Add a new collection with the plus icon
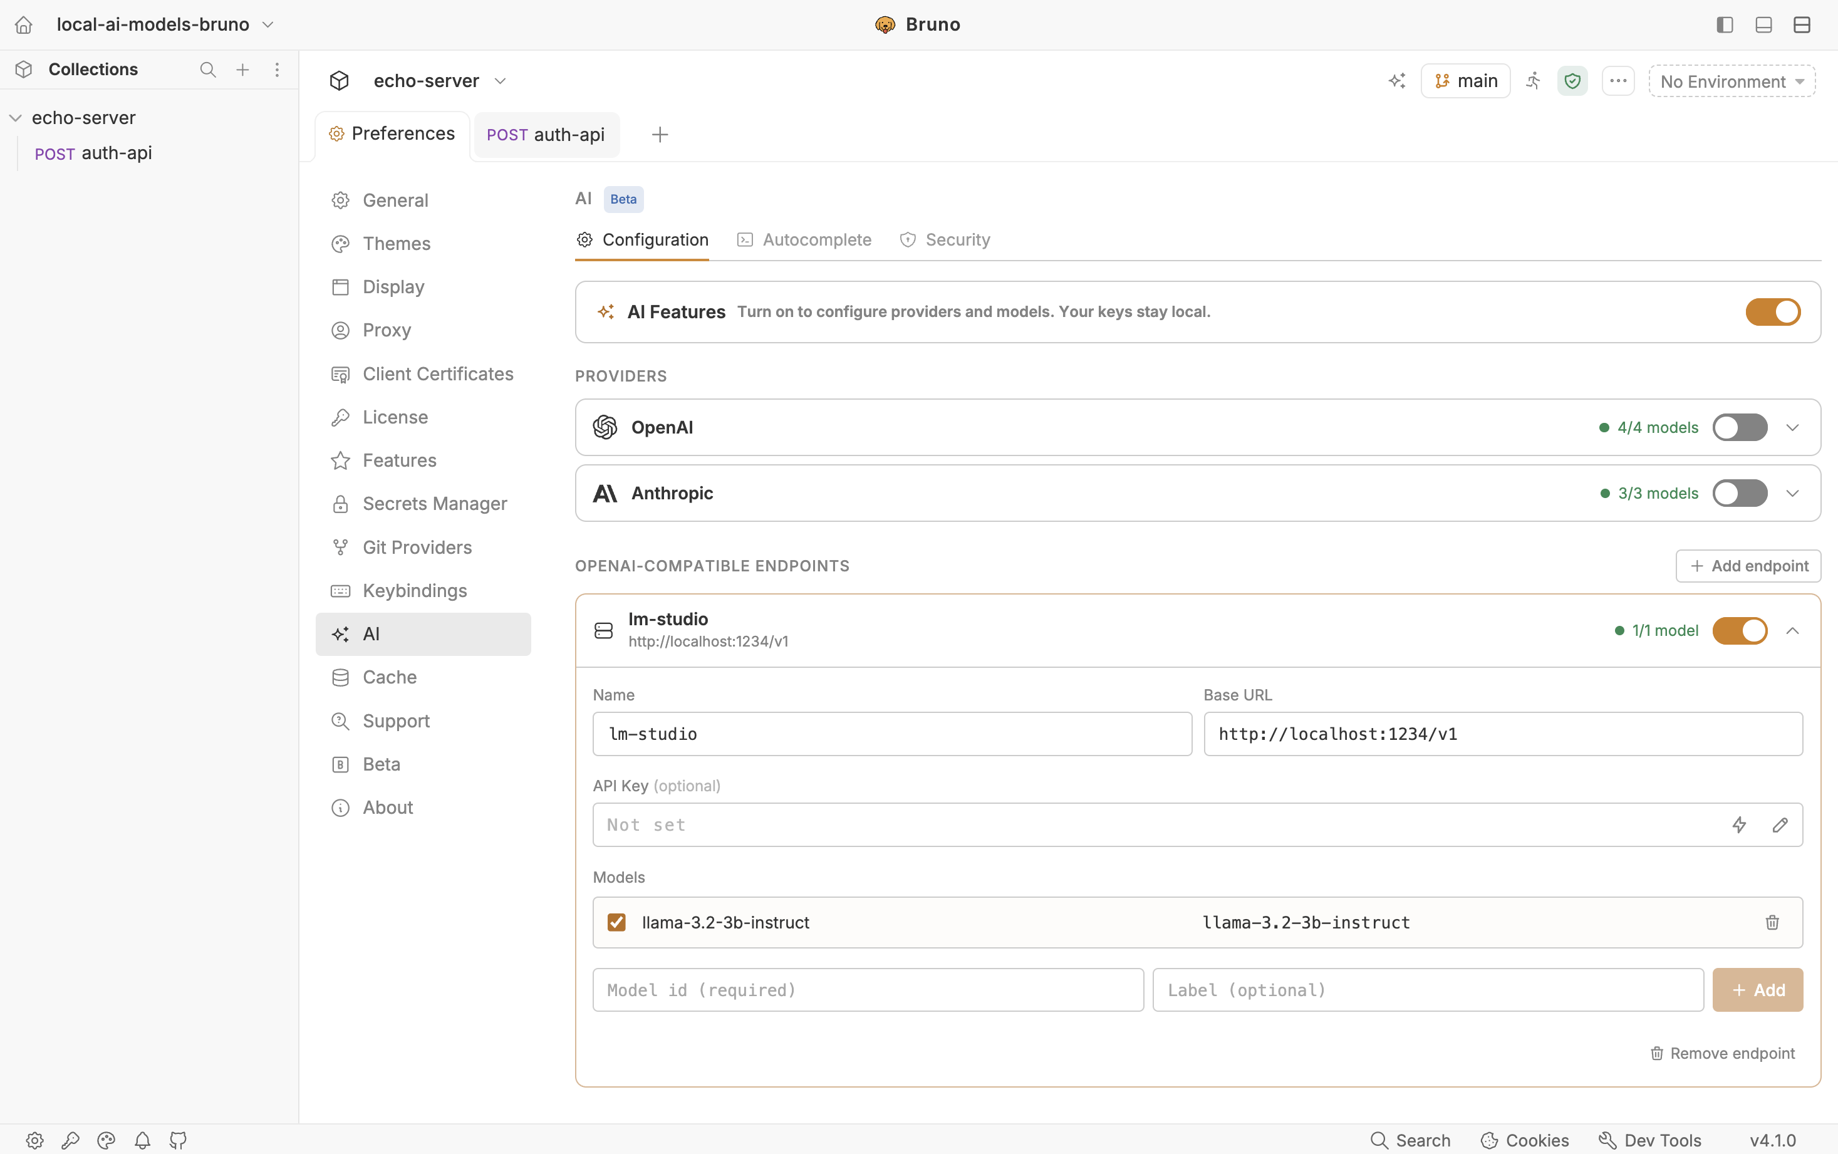 242,70
